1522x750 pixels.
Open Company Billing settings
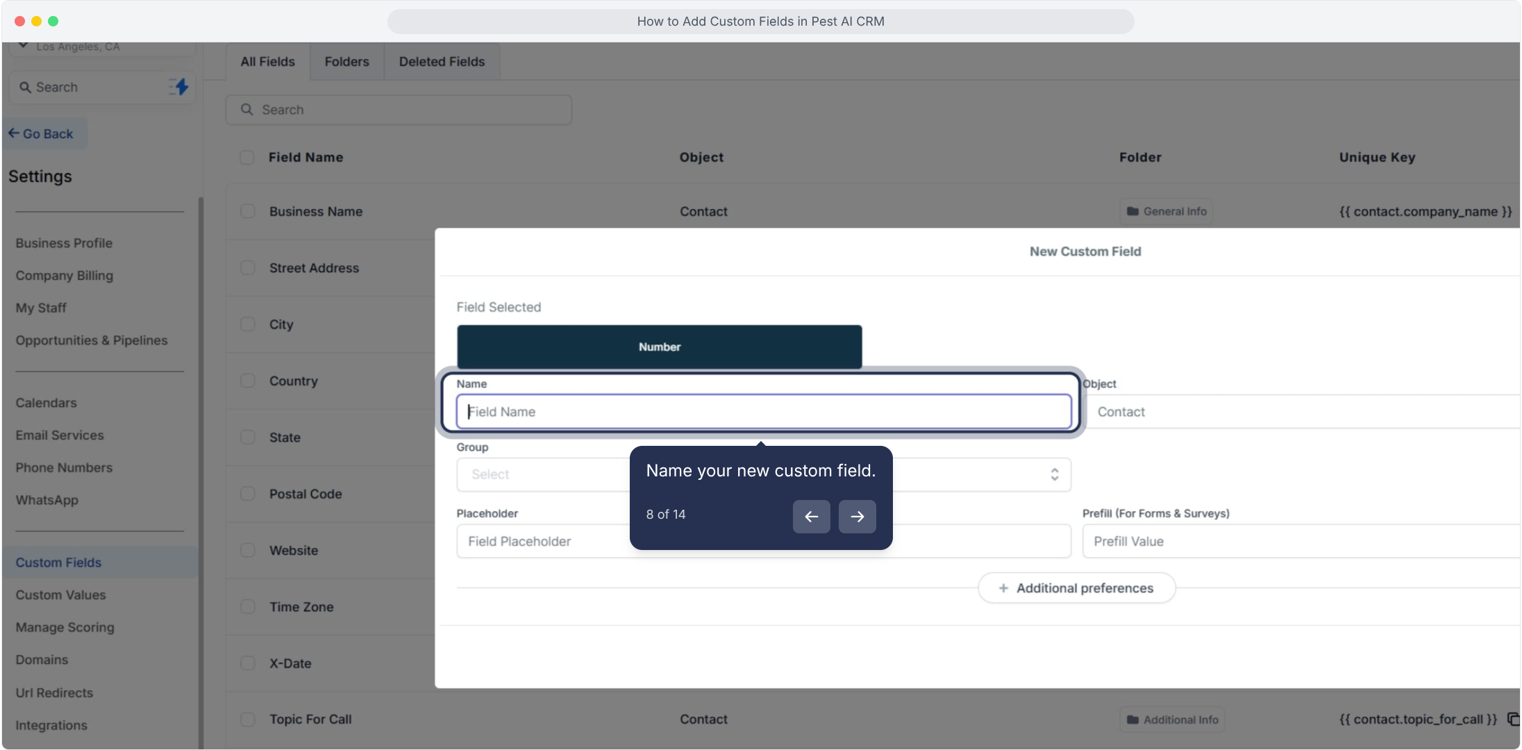[65, 276]
